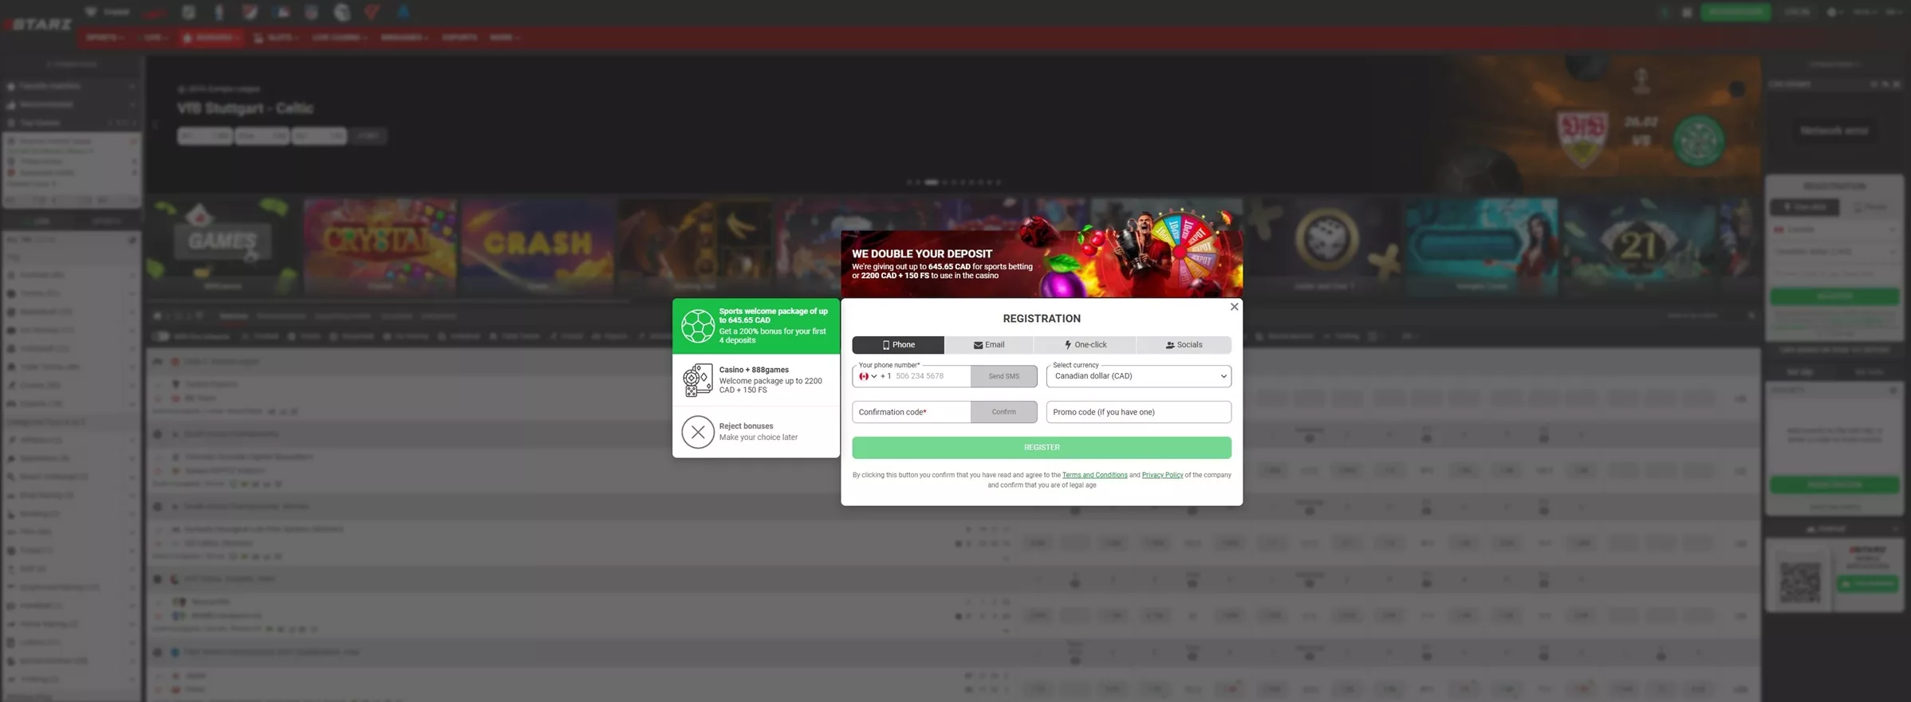This screenshot has width=1911, height=702.
Task: Switch to the Phone registration tab
Action: point(898,345)
